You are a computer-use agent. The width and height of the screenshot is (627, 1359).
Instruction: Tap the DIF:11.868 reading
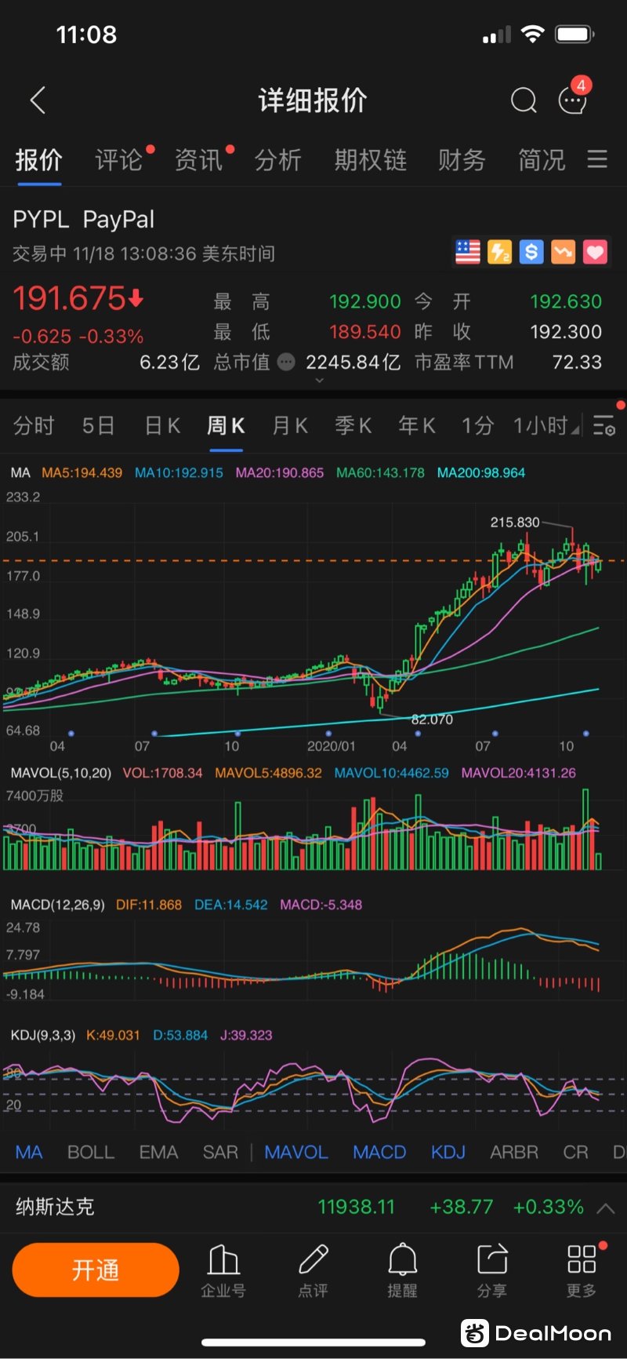click(149, 905)
